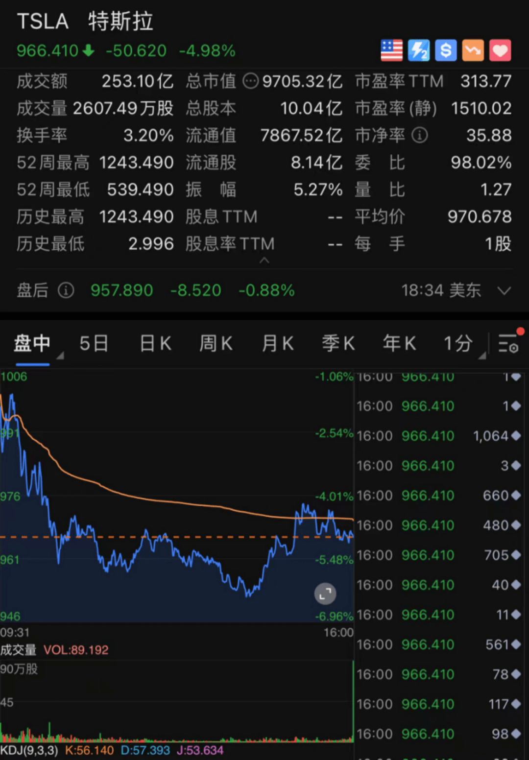Tap the diamond marker on the 561 trade row
529x760 pixels.
point(515,644)
